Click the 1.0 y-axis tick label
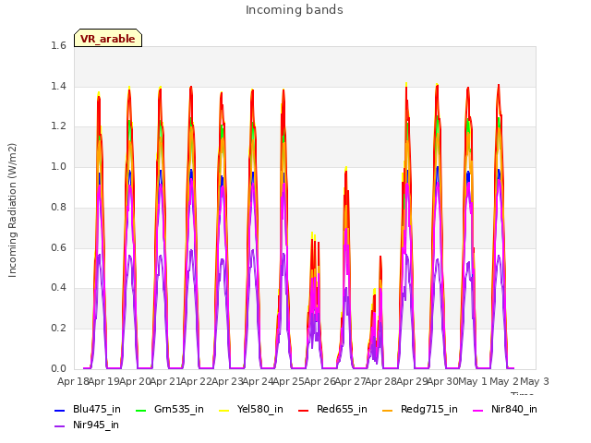591x443 pixels. [58, 166]
